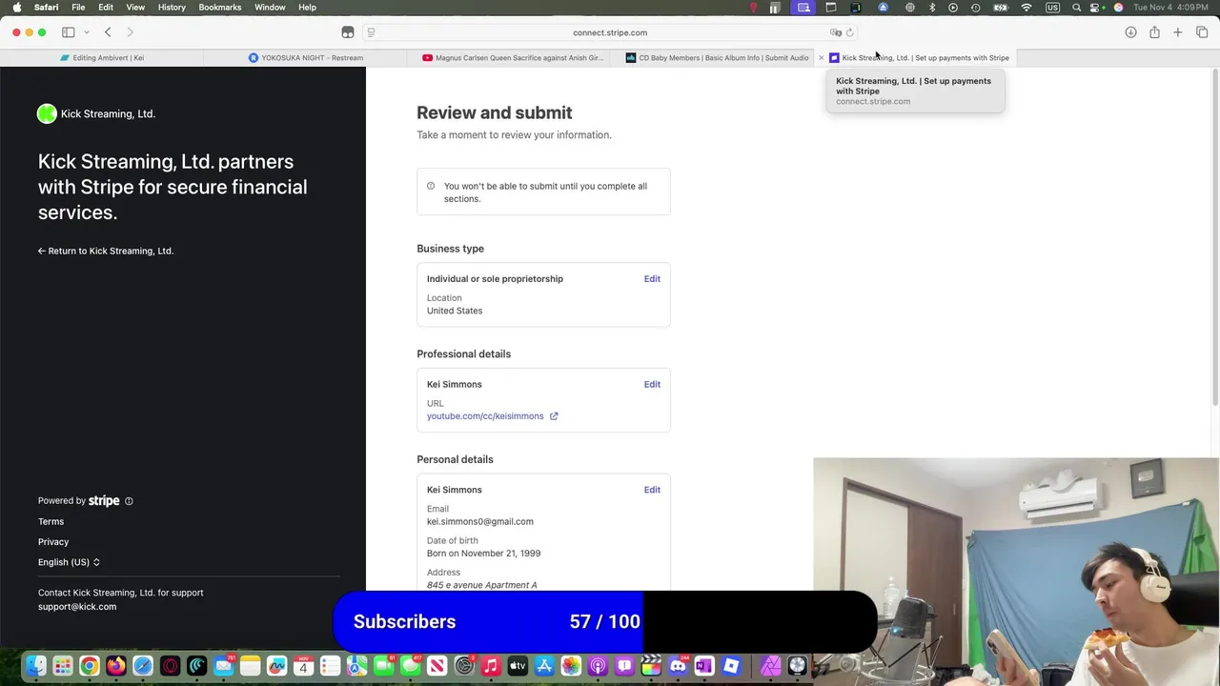
Task: Edit the Personal details section
Action: (652, 490)
